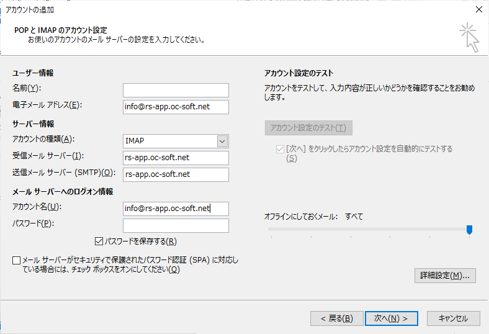Viewport: 489px width, 334px height.
Task: Click the アカウント設定のテスト button
Action: point(308,128)
